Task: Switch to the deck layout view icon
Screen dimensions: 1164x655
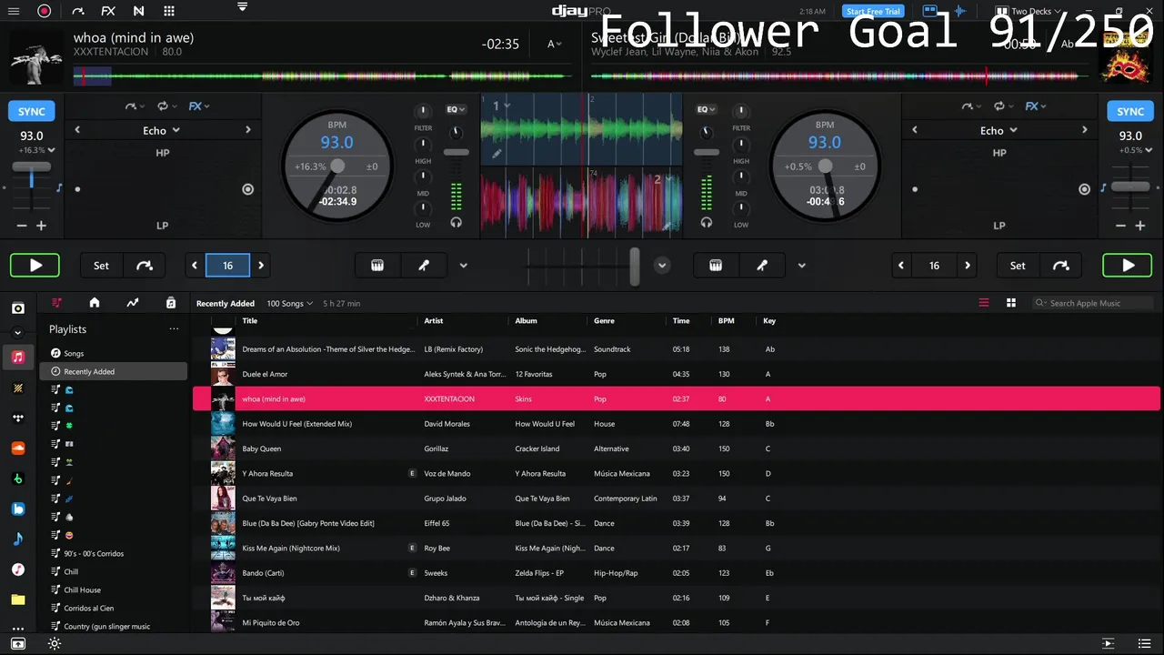Action: [x=929, y=11]
